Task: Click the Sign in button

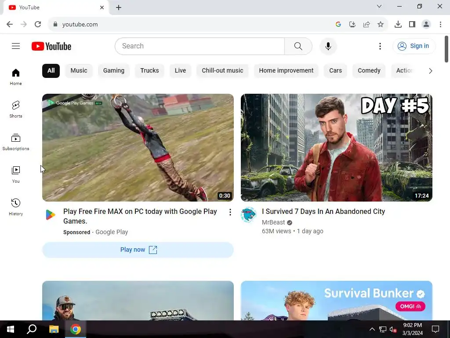Action: (414, 46)
